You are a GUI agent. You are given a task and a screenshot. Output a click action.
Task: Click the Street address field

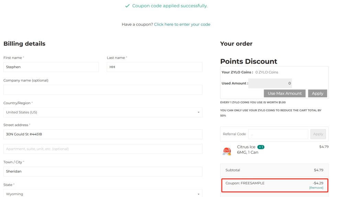point(102,134)
